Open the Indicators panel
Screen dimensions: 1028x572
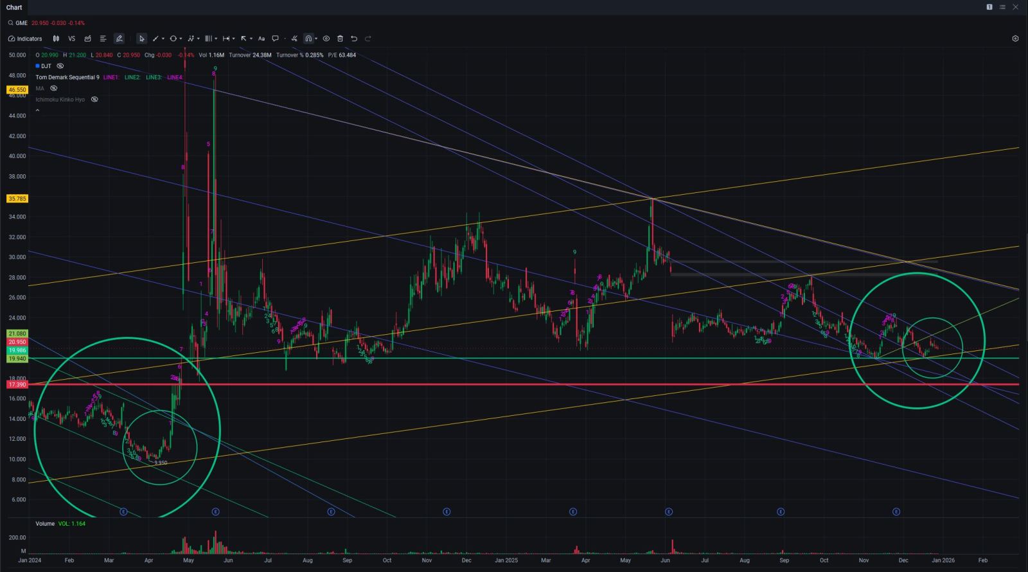pos(26,39)
